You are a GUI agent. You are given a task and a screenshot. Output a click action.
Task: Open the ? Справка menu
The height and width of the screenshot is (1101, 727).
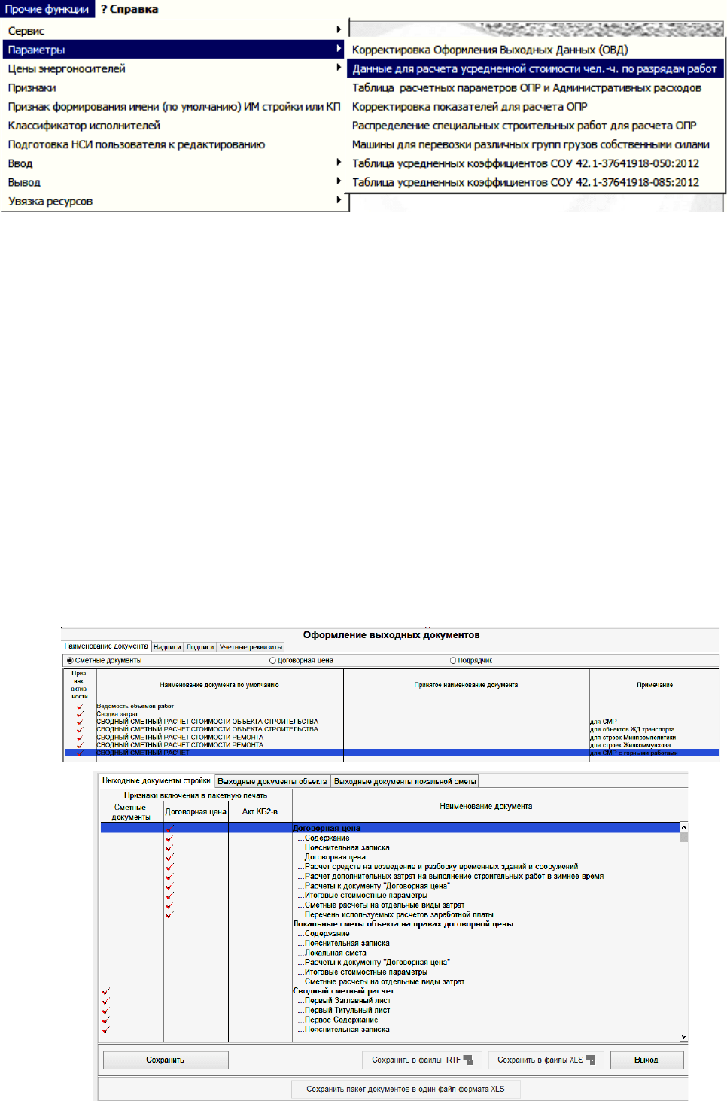pyautogui.click(x=129, y=9)
